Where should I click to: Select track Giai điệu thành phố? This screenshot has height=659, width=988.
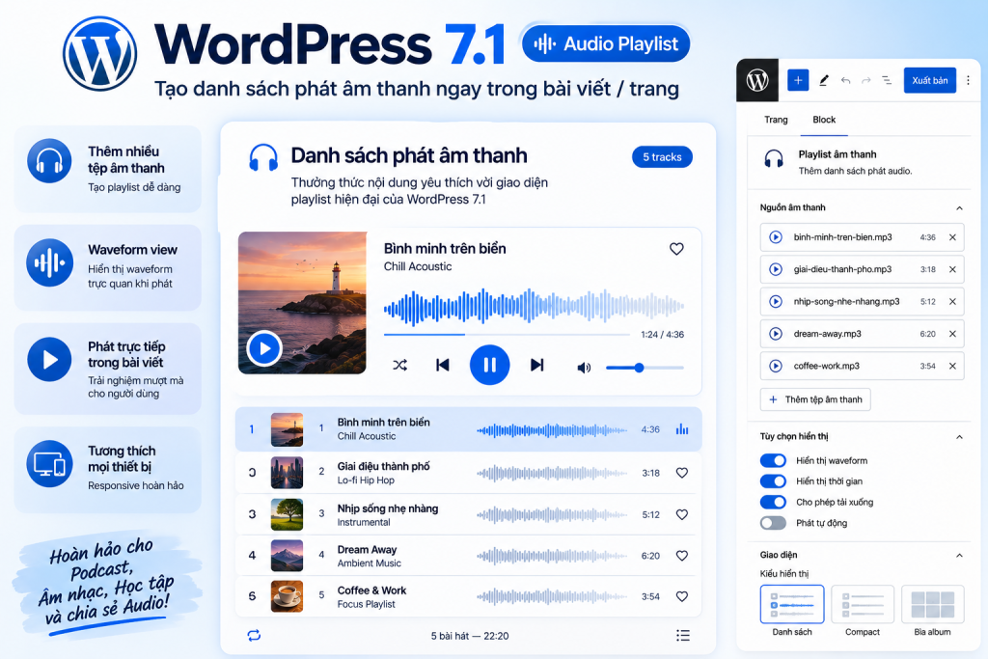[x=468, y=473]
